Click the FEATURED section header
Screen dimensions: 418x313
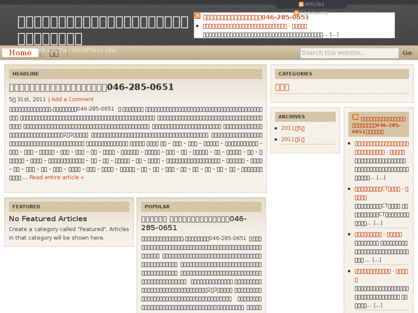pyautogui.click(x=69, y=207)
